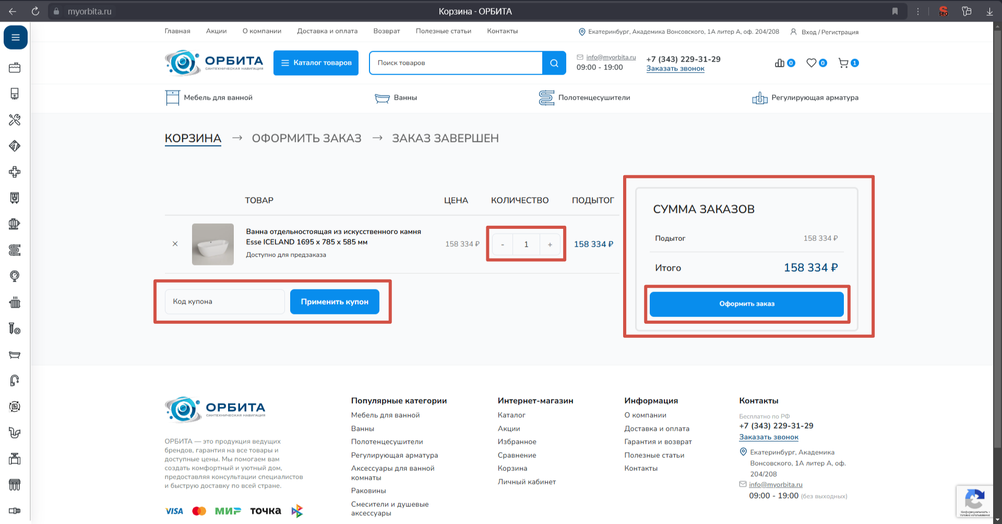
Task: Open the Ванны category menu
Action: [x=396, y=98]
